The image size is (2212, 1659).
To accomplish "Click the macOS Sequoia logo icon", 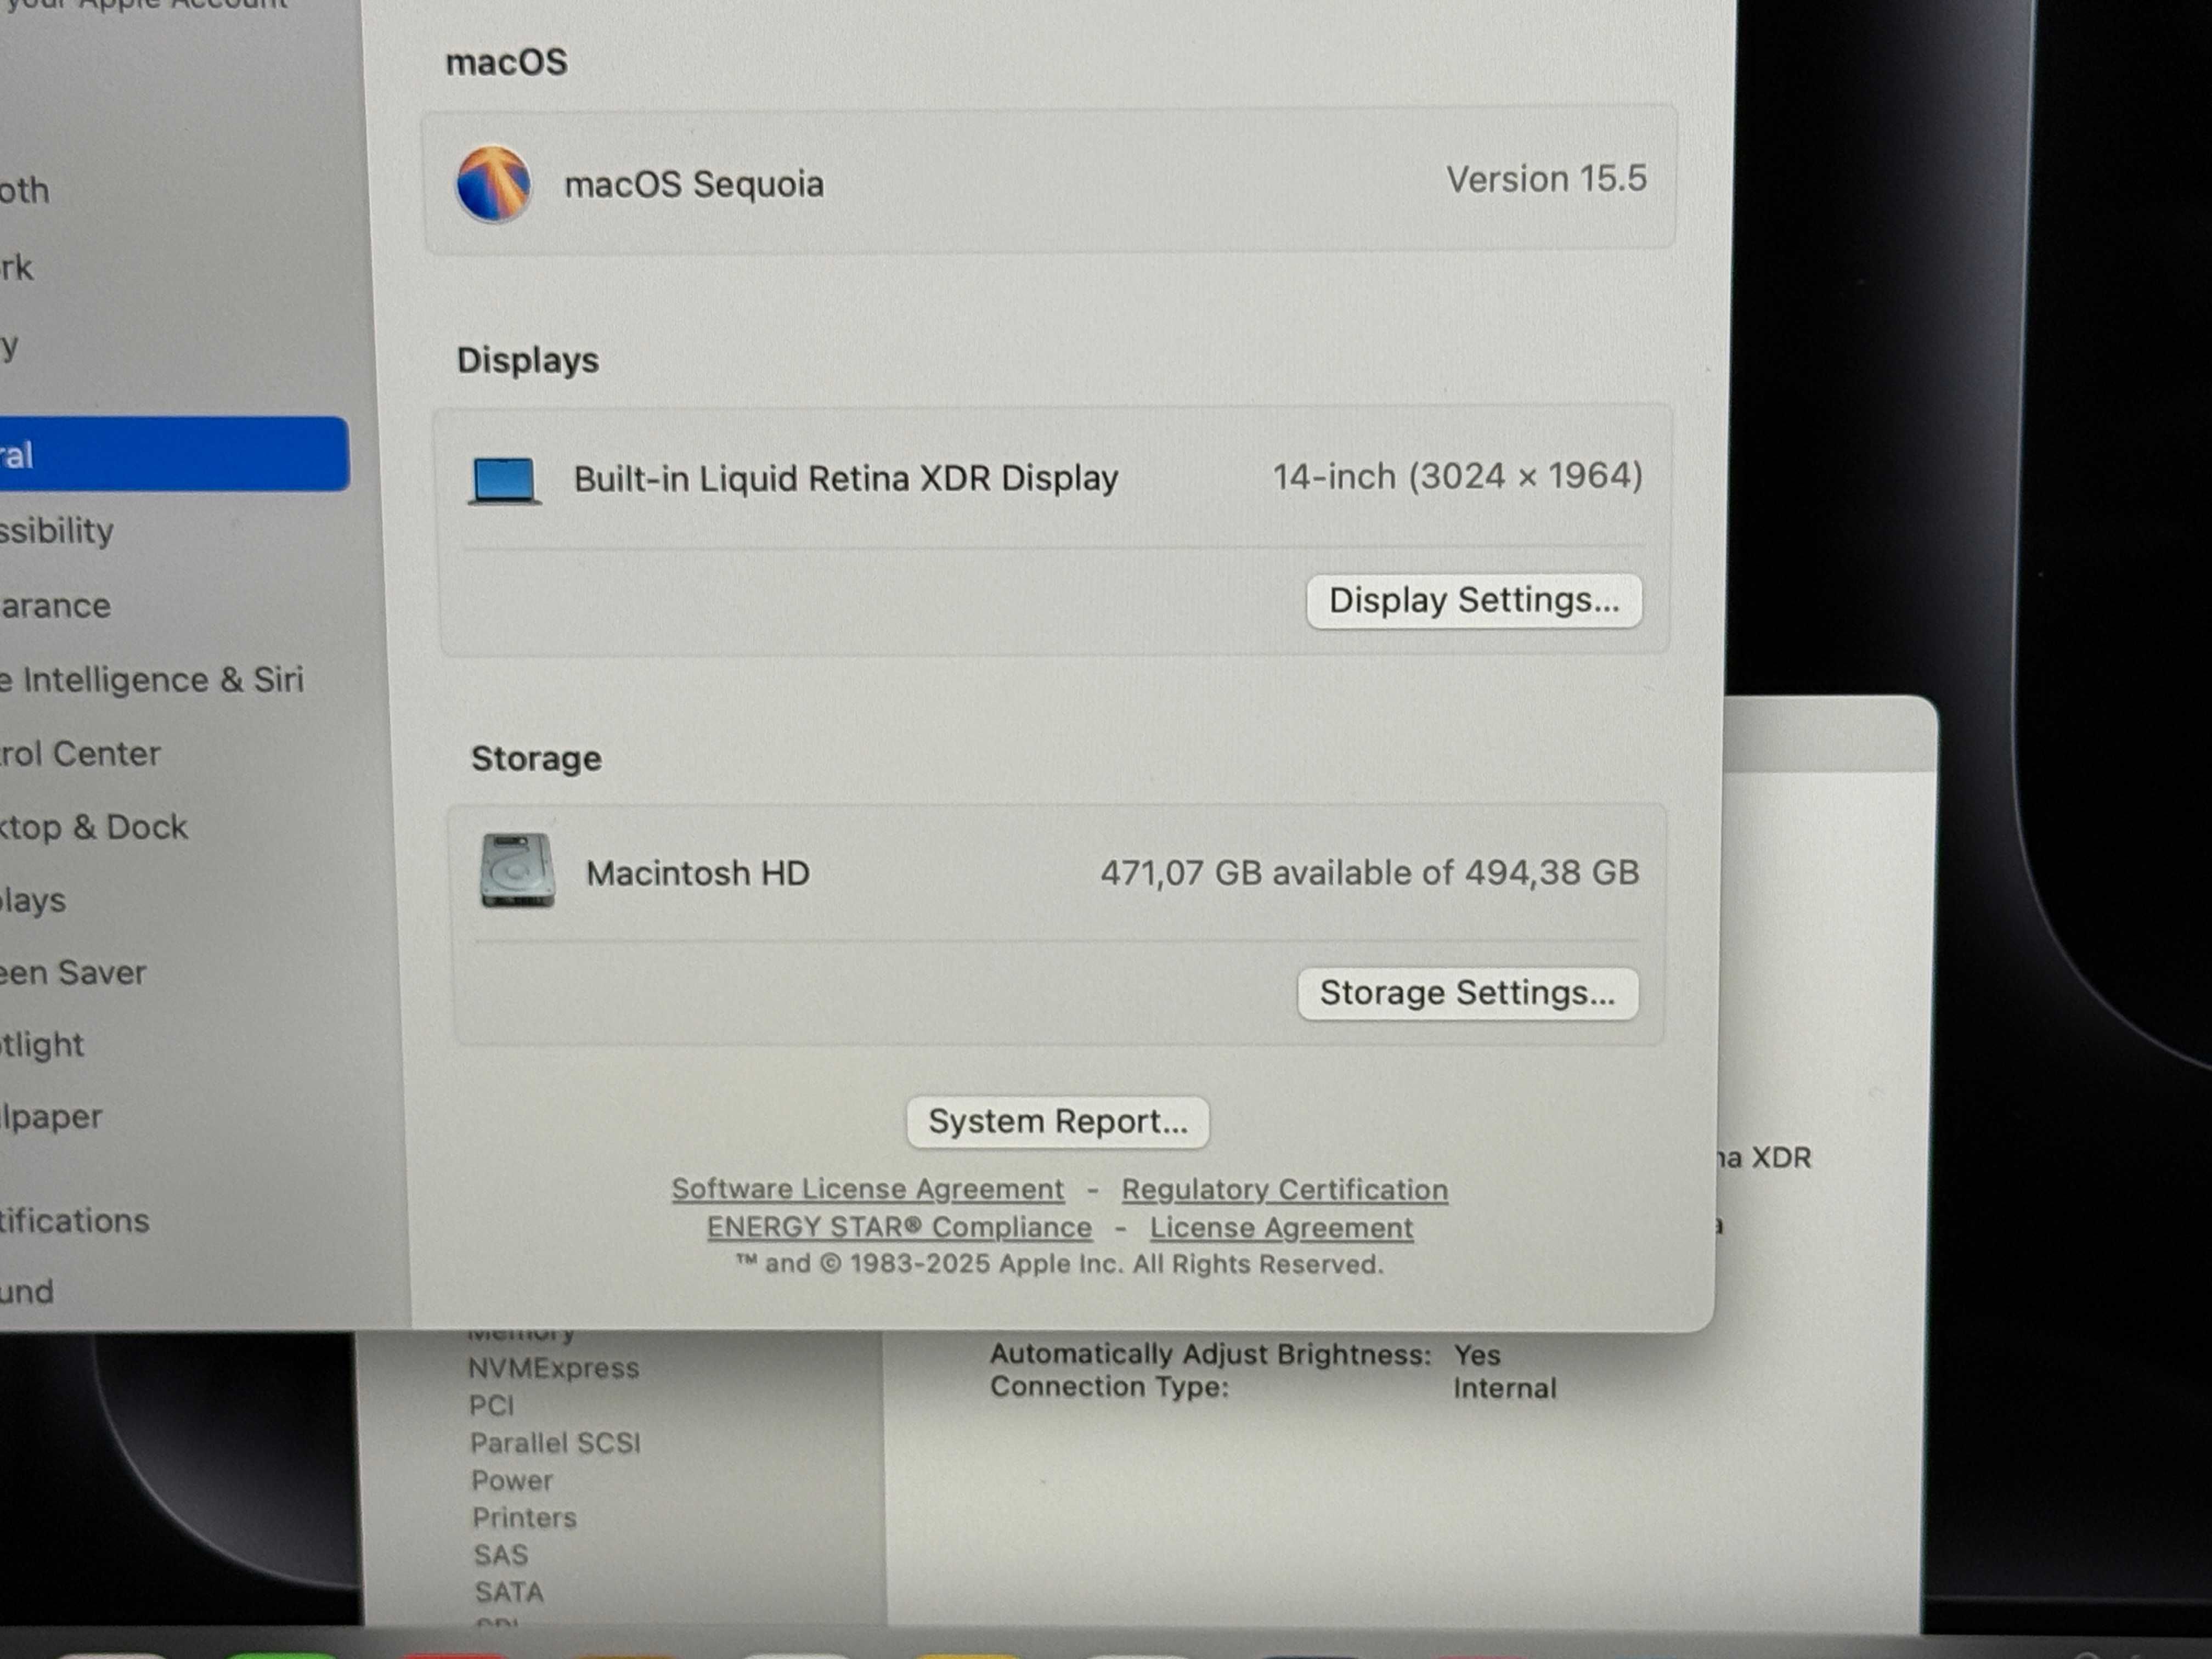I will click(493, 184).
